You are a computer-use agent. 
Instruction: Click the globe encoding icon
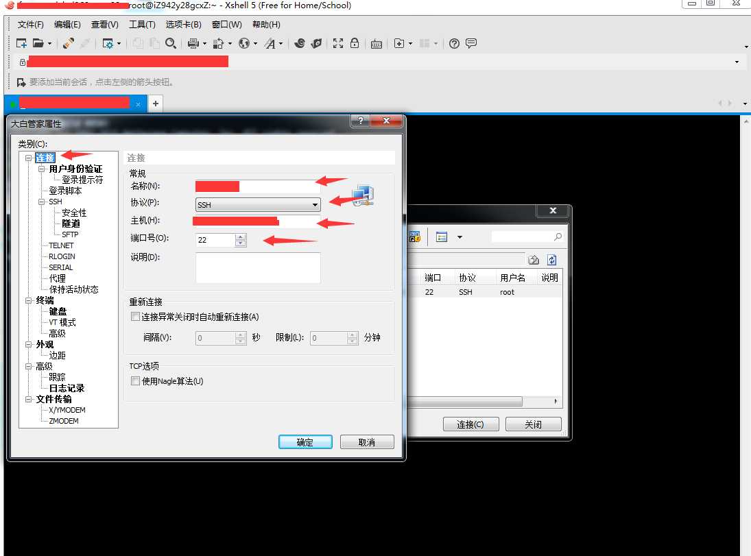pos(243,44)
